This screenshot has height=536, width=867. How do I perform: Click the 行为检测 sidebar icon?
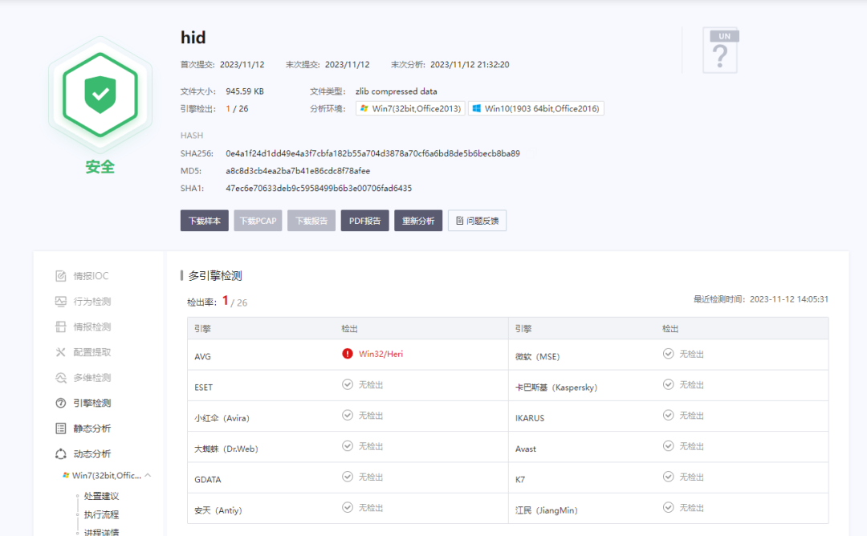pos(61,301)
